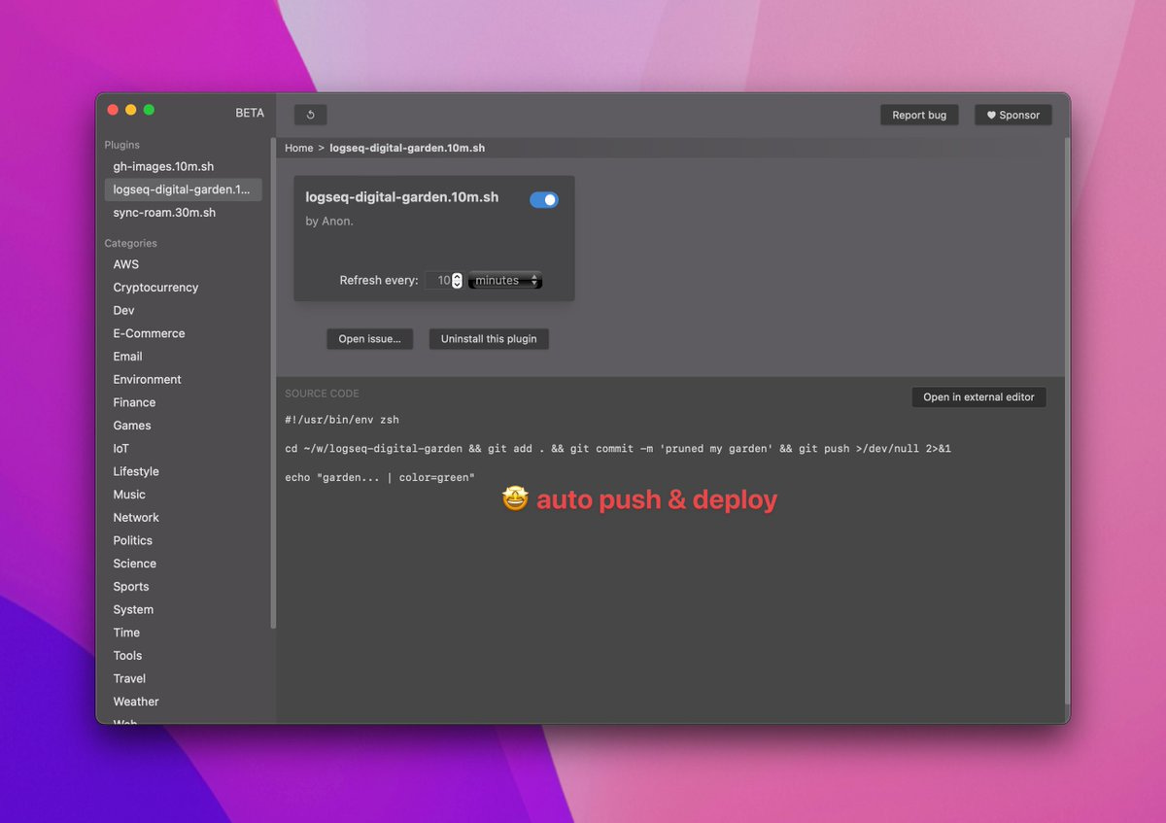1166x823 pixels.
Task: Open the AWS category
Action: click(x=125, y=264)
